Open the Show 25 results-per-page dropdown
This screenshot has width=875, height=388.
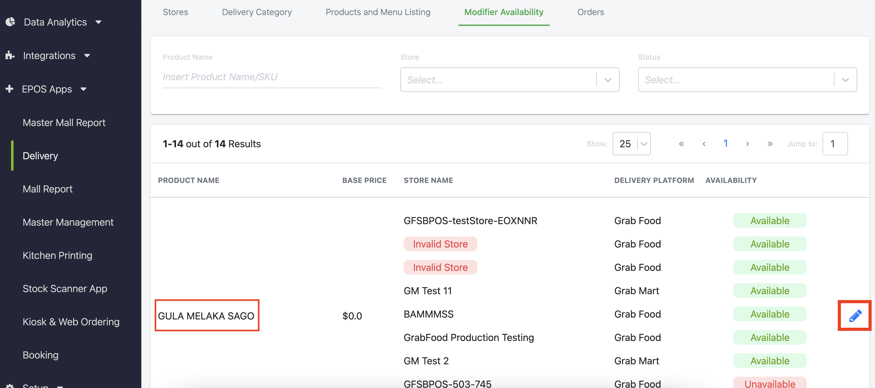coord(631,144)
